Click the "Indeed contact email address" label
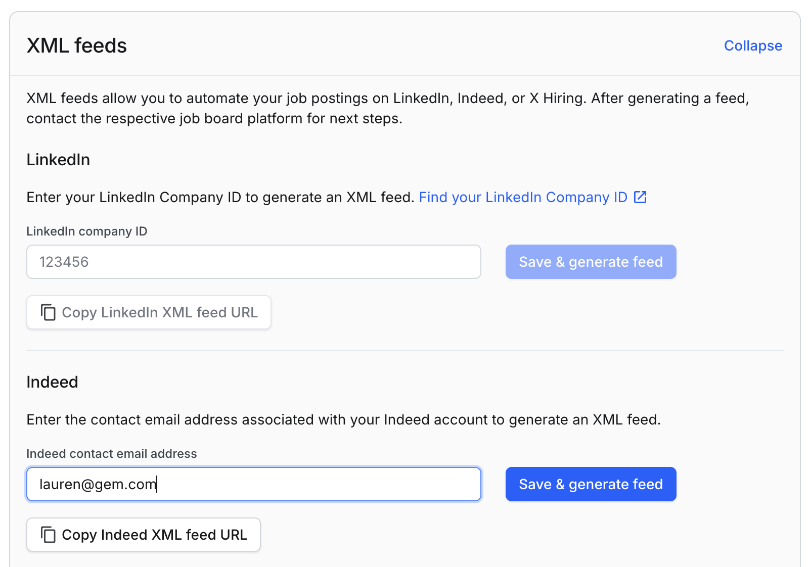 (x=112, y=454)
